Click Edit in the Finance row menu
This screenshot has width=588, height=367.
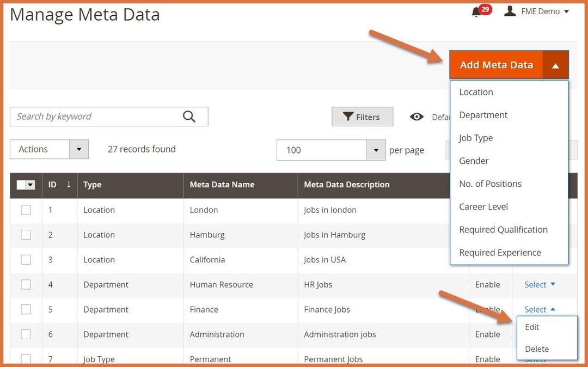(532, 327)
